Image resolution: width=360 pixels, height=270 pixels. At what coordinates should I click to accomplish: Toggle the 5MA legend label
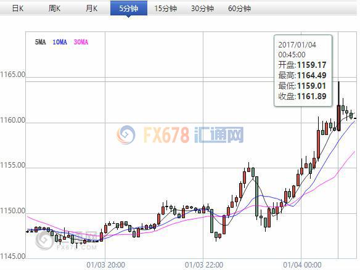[x=41, y=42]
